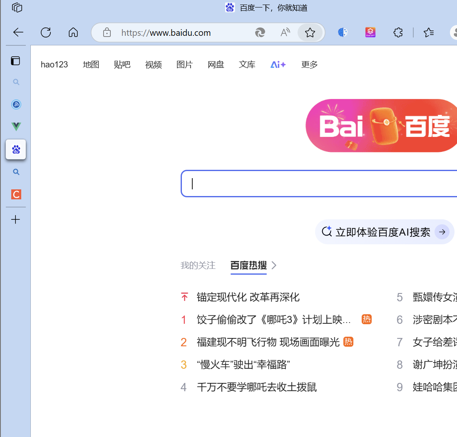
Task: Open the blue brain extension icon
Action: tap(343, 32)
